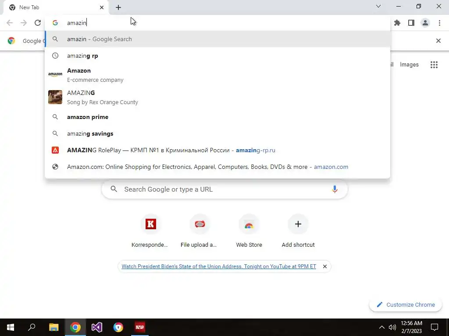This screenshot has height=336, width=449.
Task: Open Windows taskbar search
Action: 32,327
